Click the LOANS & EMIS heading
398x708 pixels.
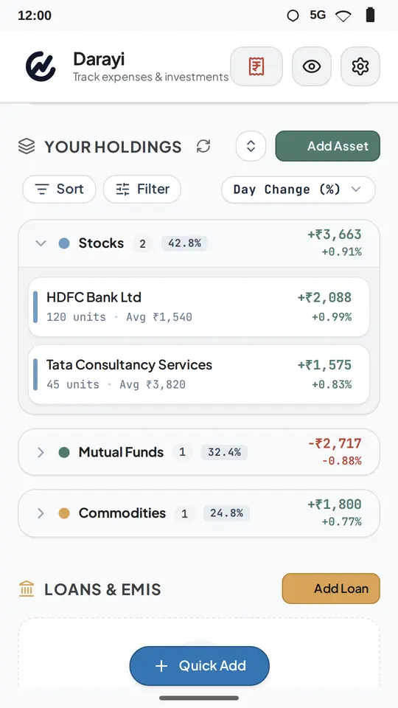[102, 590]
